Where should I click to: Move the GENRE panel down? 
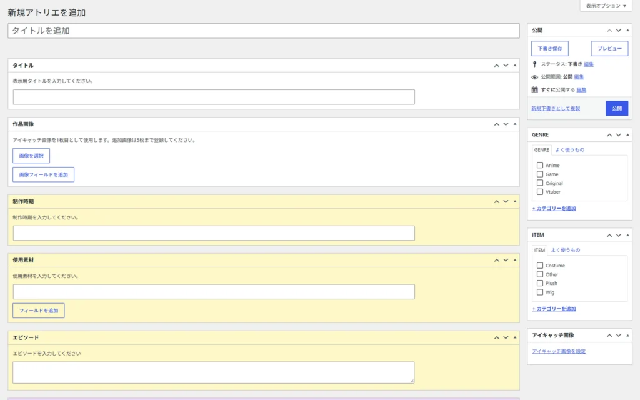pyautogui.click(x=618, y=135)
